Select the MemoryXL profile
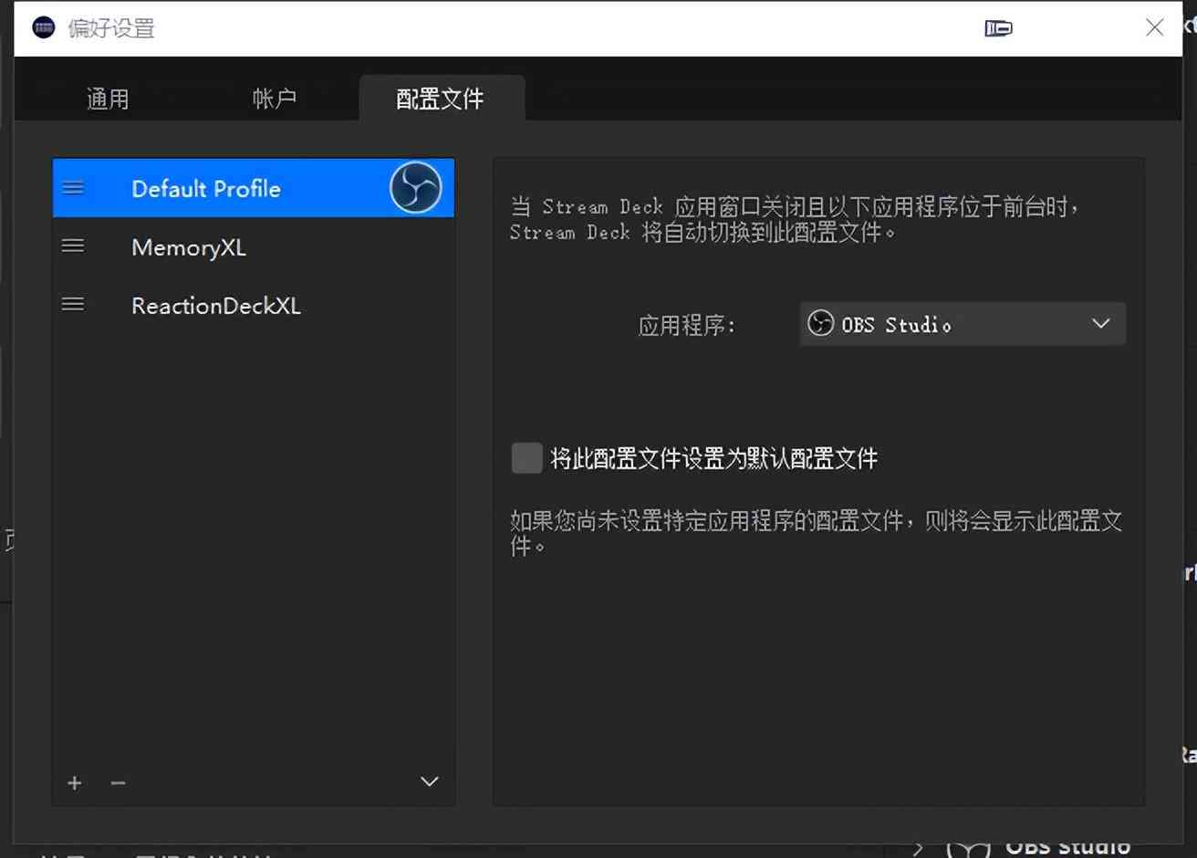This screenshot has height=858, width=1197. [x=254, y=247]
